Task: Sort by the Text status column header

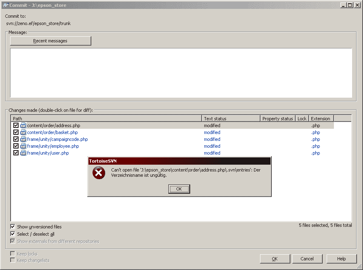Action: (231, 119)
